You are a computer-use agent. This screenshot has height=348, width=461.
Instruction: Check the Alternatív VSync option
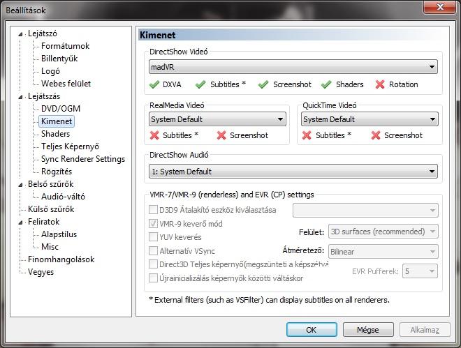tap(153, 251)
